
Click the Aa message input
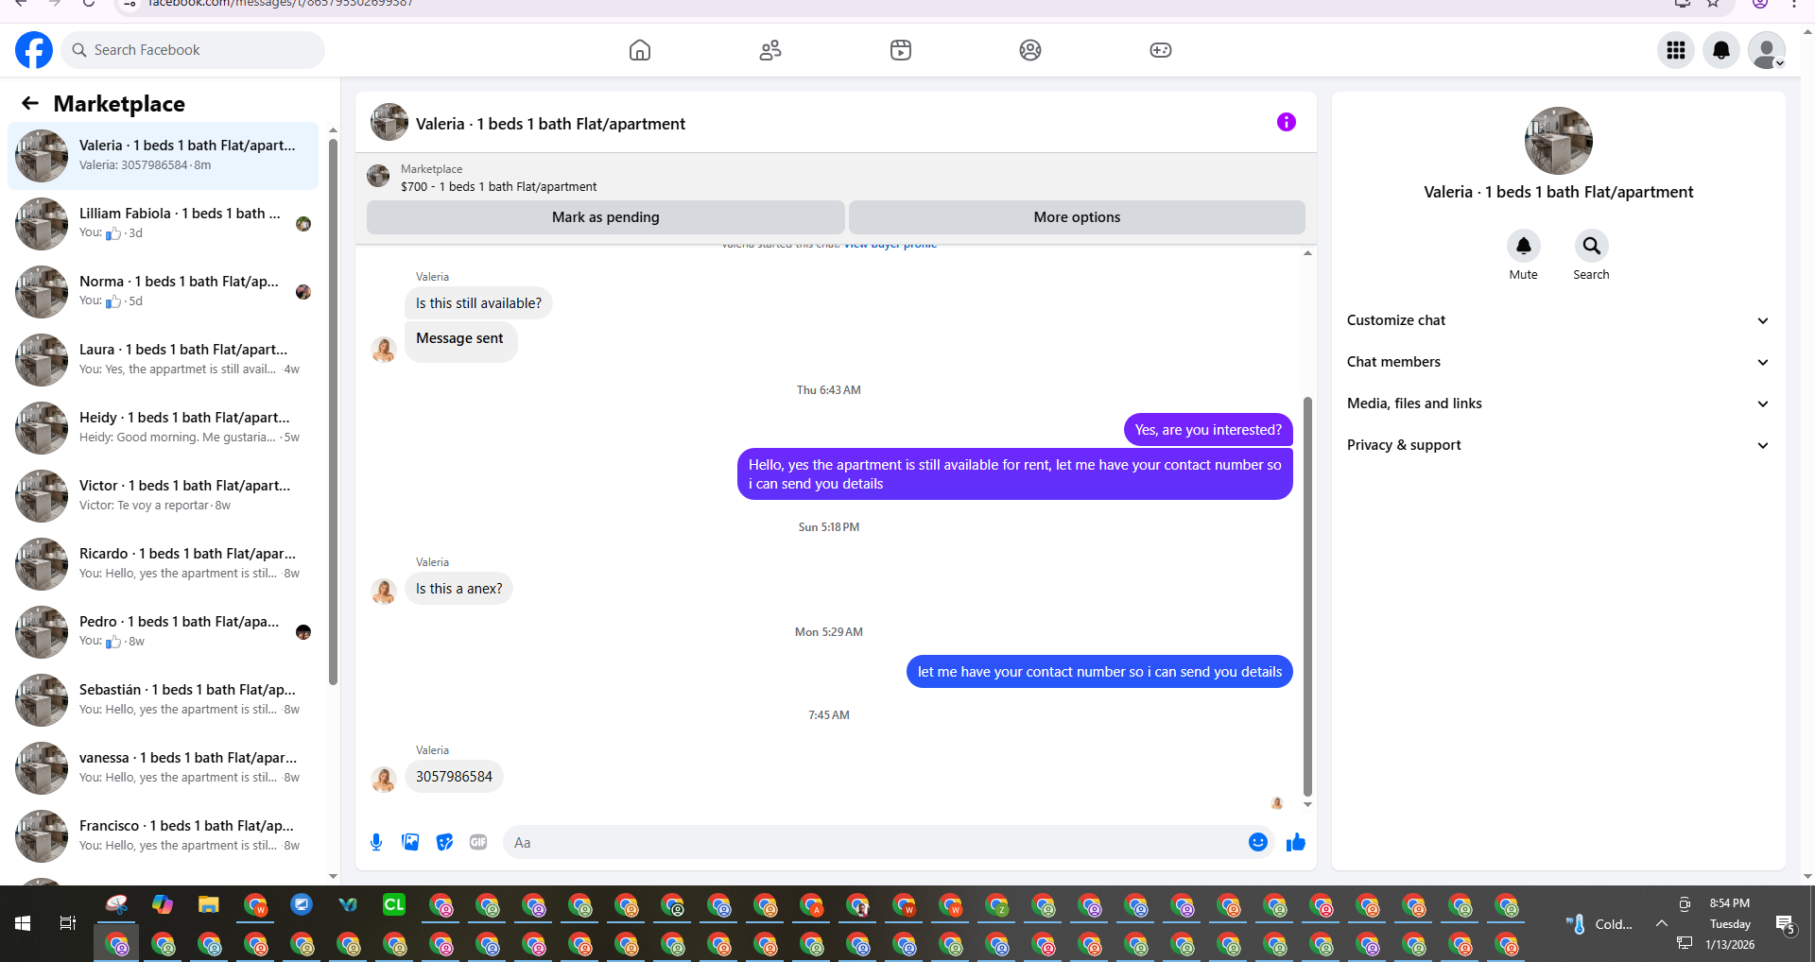click(x=874, y=842)
